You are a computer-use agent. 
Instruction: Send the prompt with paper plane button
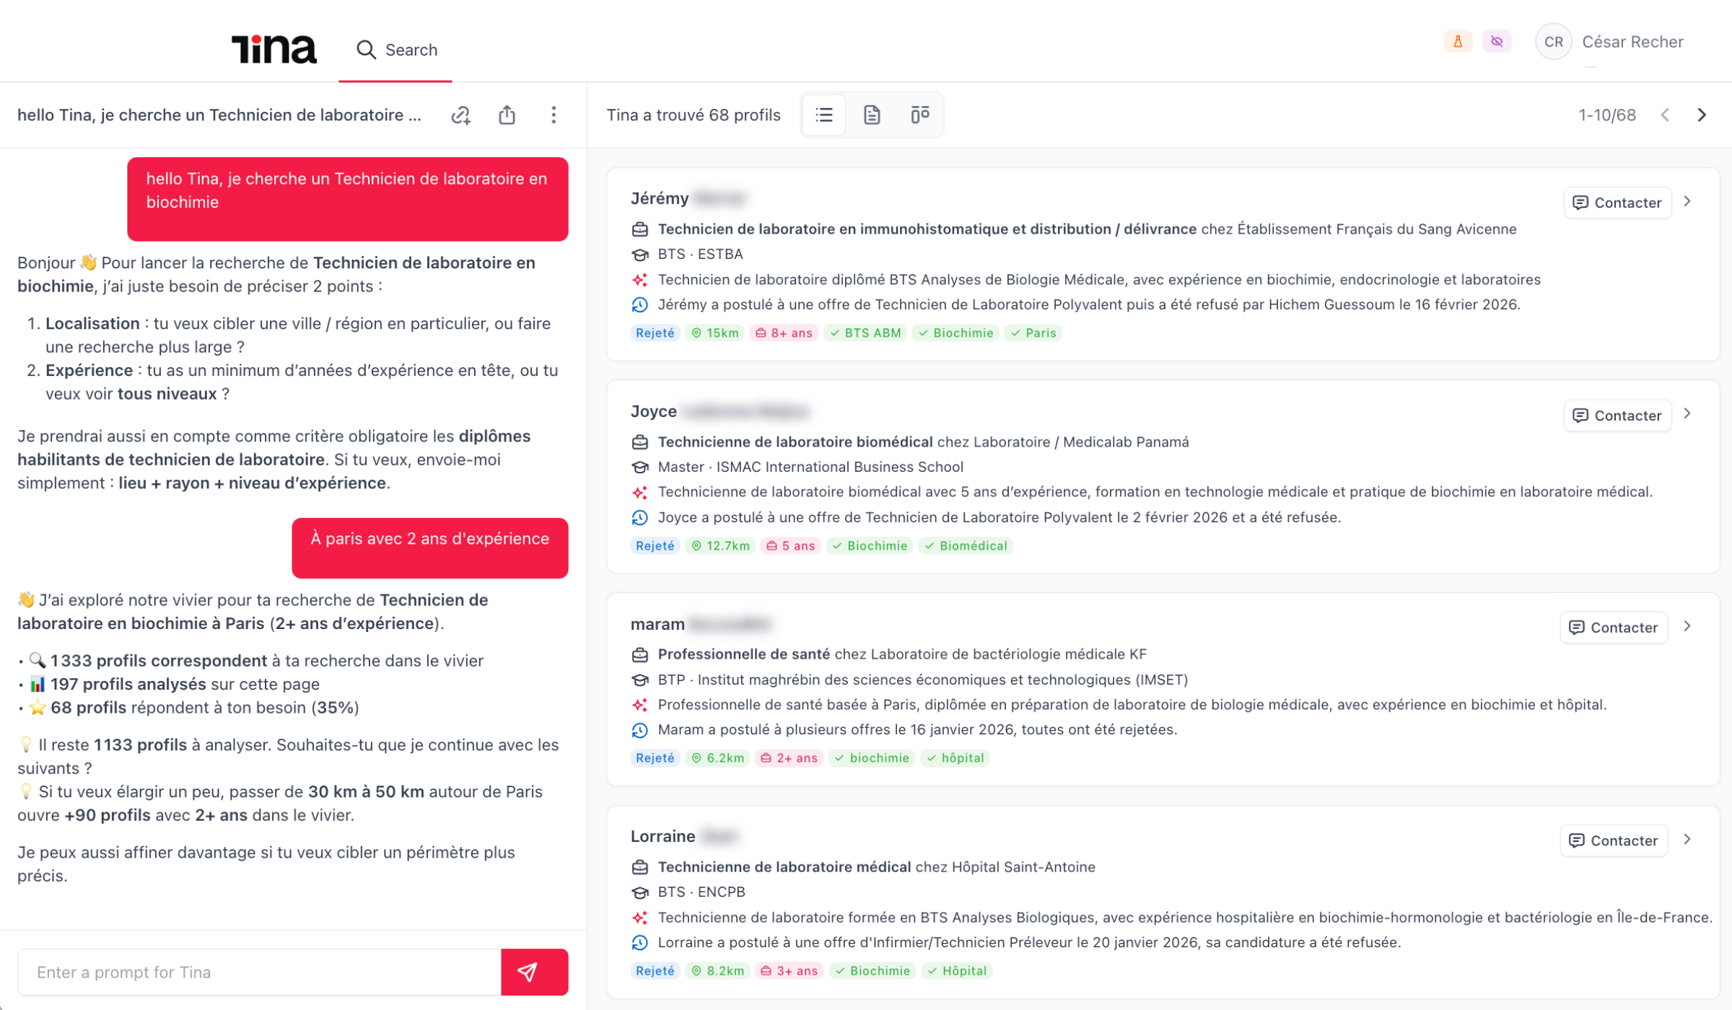pos(534,972)
